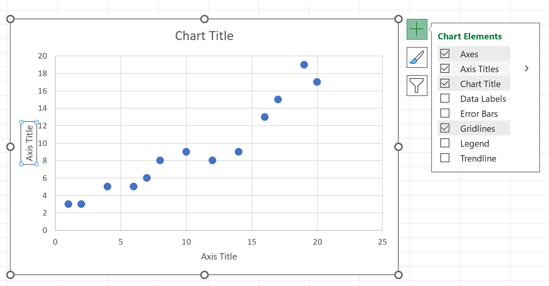Enable the Trendline checkbox
The image size is (549, 286).
point(445,158)
